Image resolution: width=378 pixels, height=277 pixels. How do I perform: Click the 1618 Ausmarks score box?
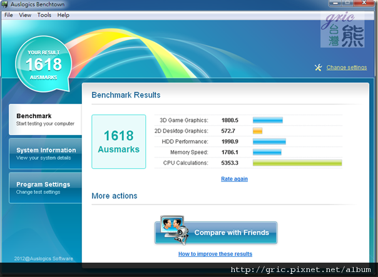point(119,142)
